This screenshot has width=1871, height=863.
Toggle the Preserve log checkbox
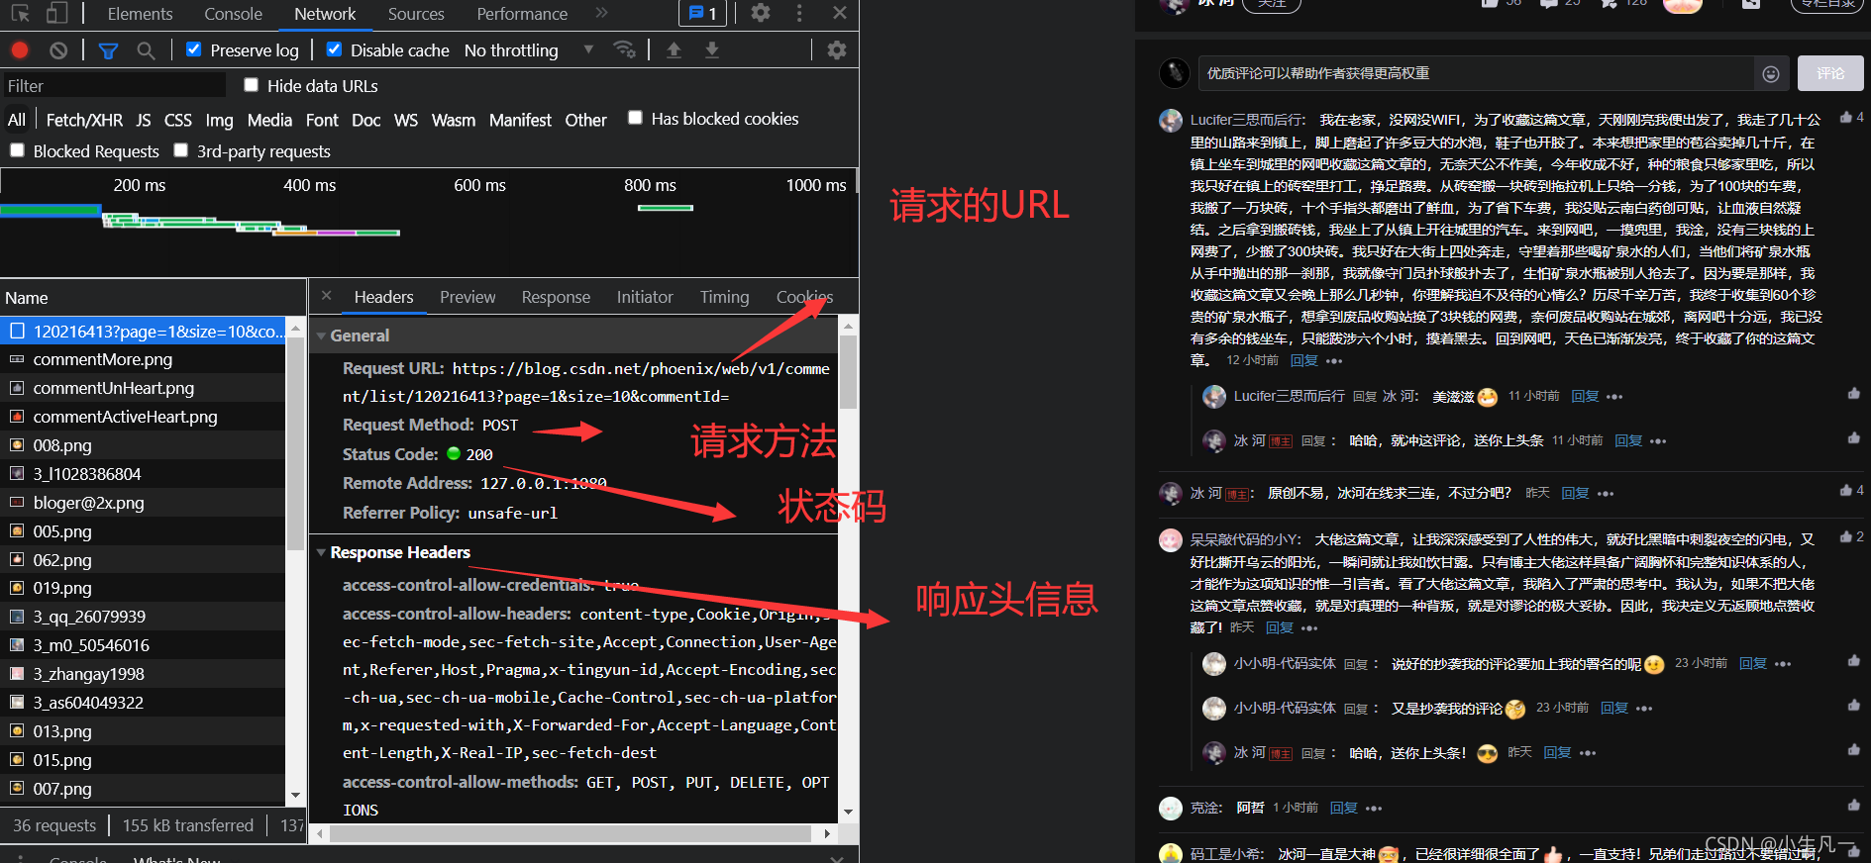(x=194, y=49)
